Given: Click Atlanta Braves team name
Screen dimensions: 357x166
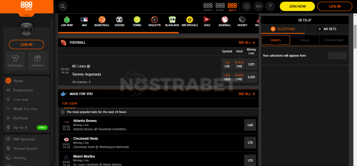Looking at the screenshot, I should tap(85, 121).
